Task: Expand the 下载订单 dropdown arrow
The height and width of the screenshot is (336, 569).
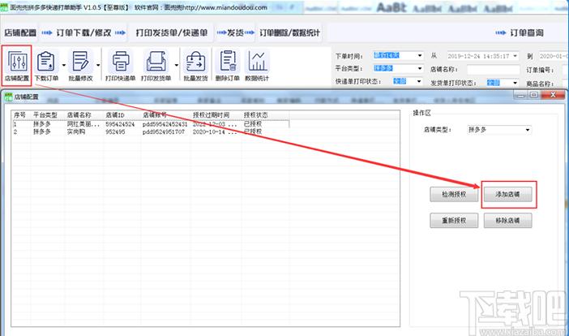Action: (x=63, y=65)
